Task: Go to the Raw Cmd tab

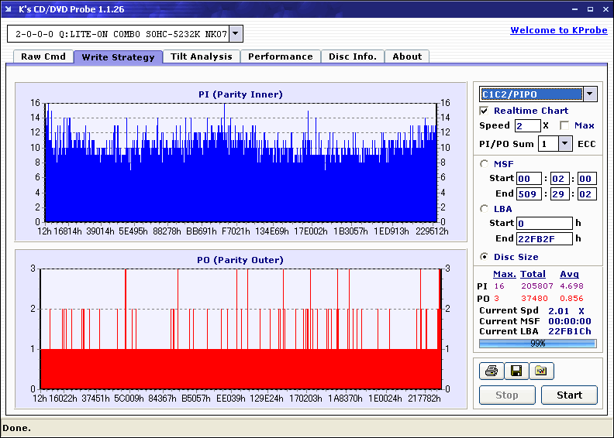Action: click(x=43, y=56)
